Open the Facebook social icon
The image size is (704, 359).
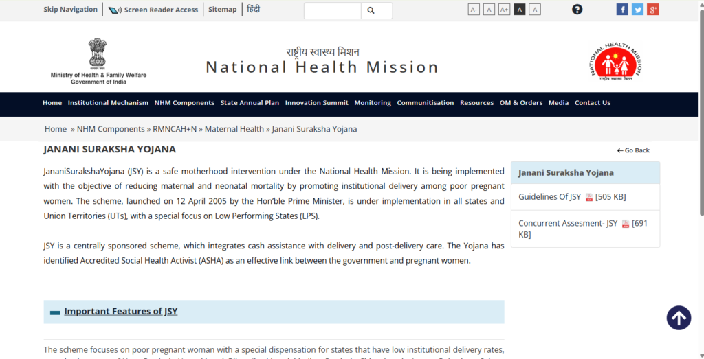(622, 9)
